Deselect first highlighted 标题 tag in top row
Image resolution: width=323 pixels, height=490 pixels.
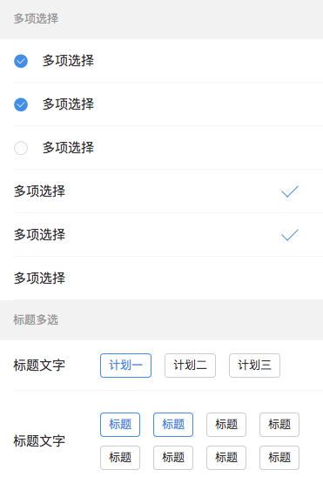(120, 425)
